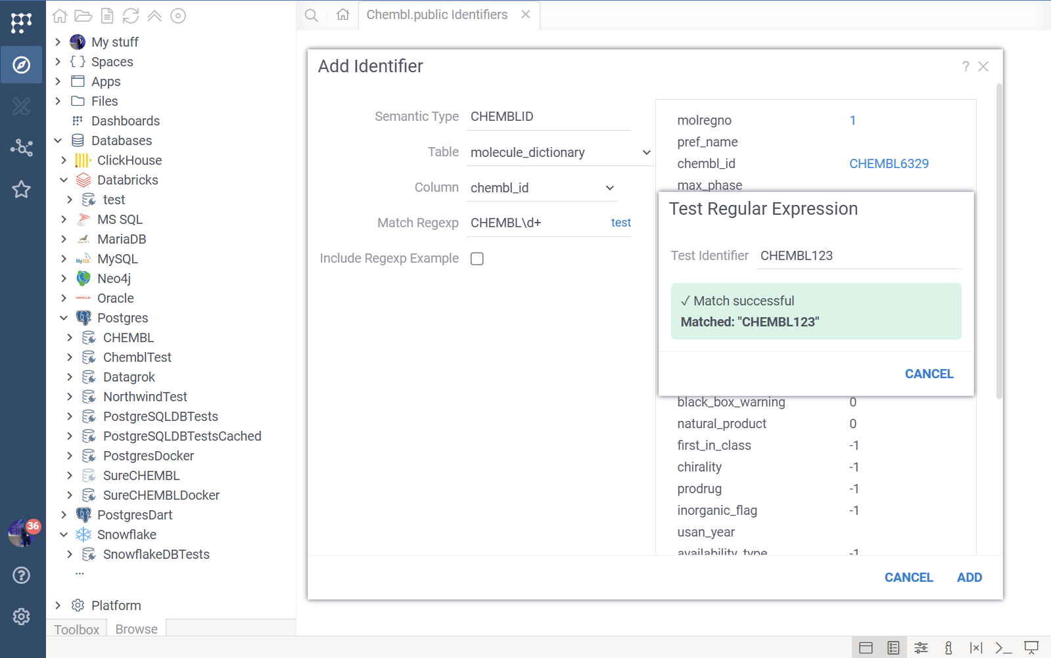The width and height of the screenshot is (1051, 658).
Task: Collapse the Snowflake tree node
Action: pyautogui.click(x=64, y=535)
